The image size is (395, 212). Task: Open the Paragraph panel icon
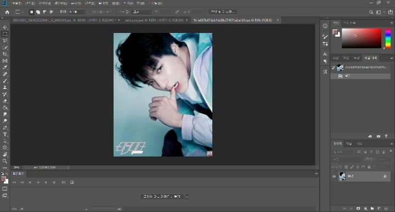coord(325,62)
